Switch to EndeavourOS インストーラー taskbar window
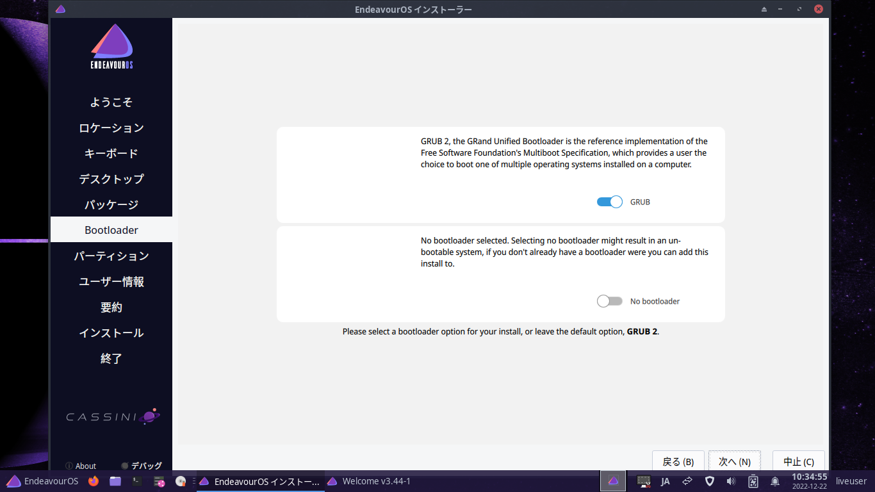 pos(259,481)
